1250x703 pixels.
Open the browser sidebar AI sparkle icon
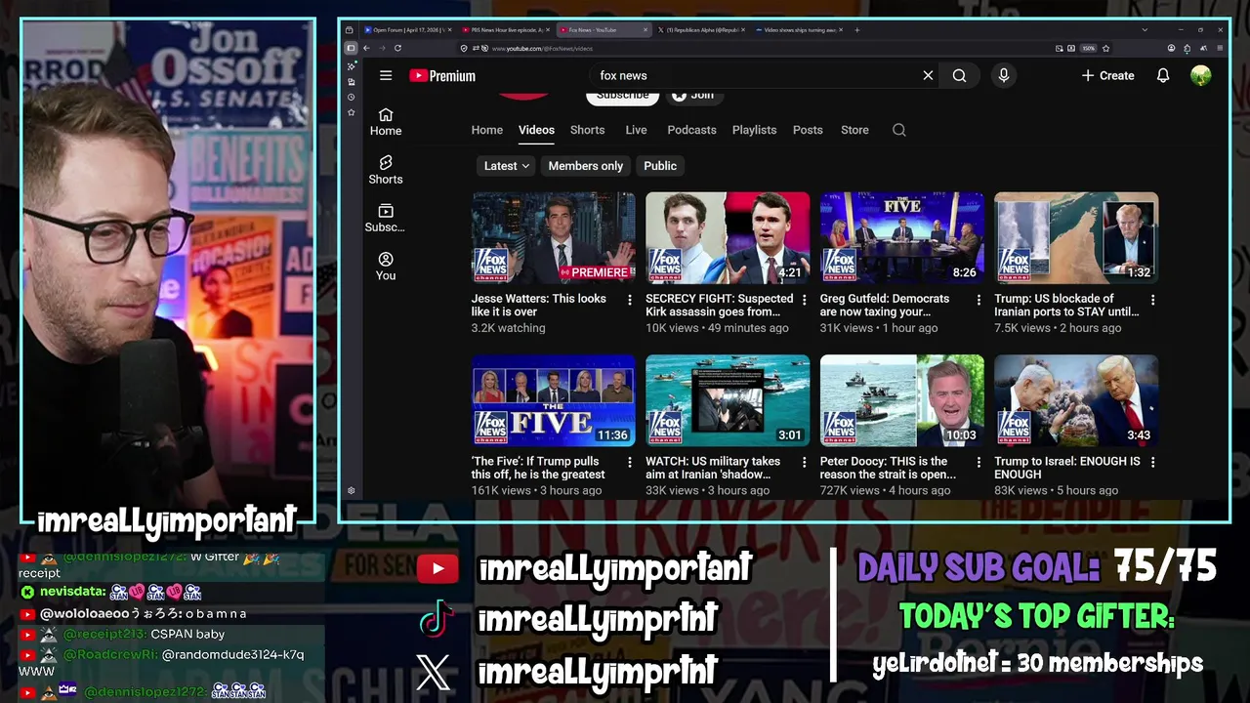click(x=351, y=66)
